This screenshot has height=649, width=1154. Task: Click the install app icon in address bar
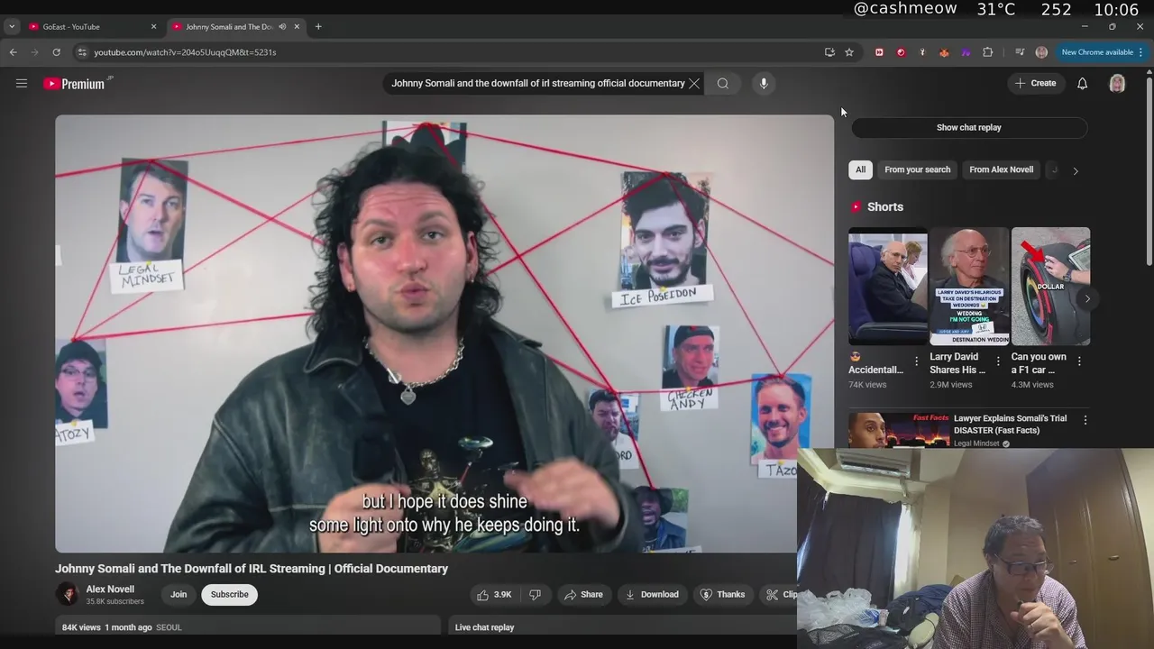coord(829,52)
